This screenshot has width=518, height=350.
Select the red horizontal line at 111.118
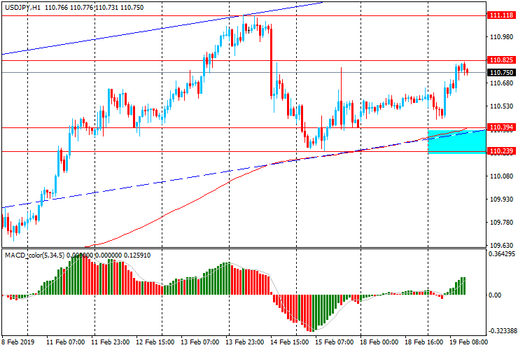[x=244, y=15]
